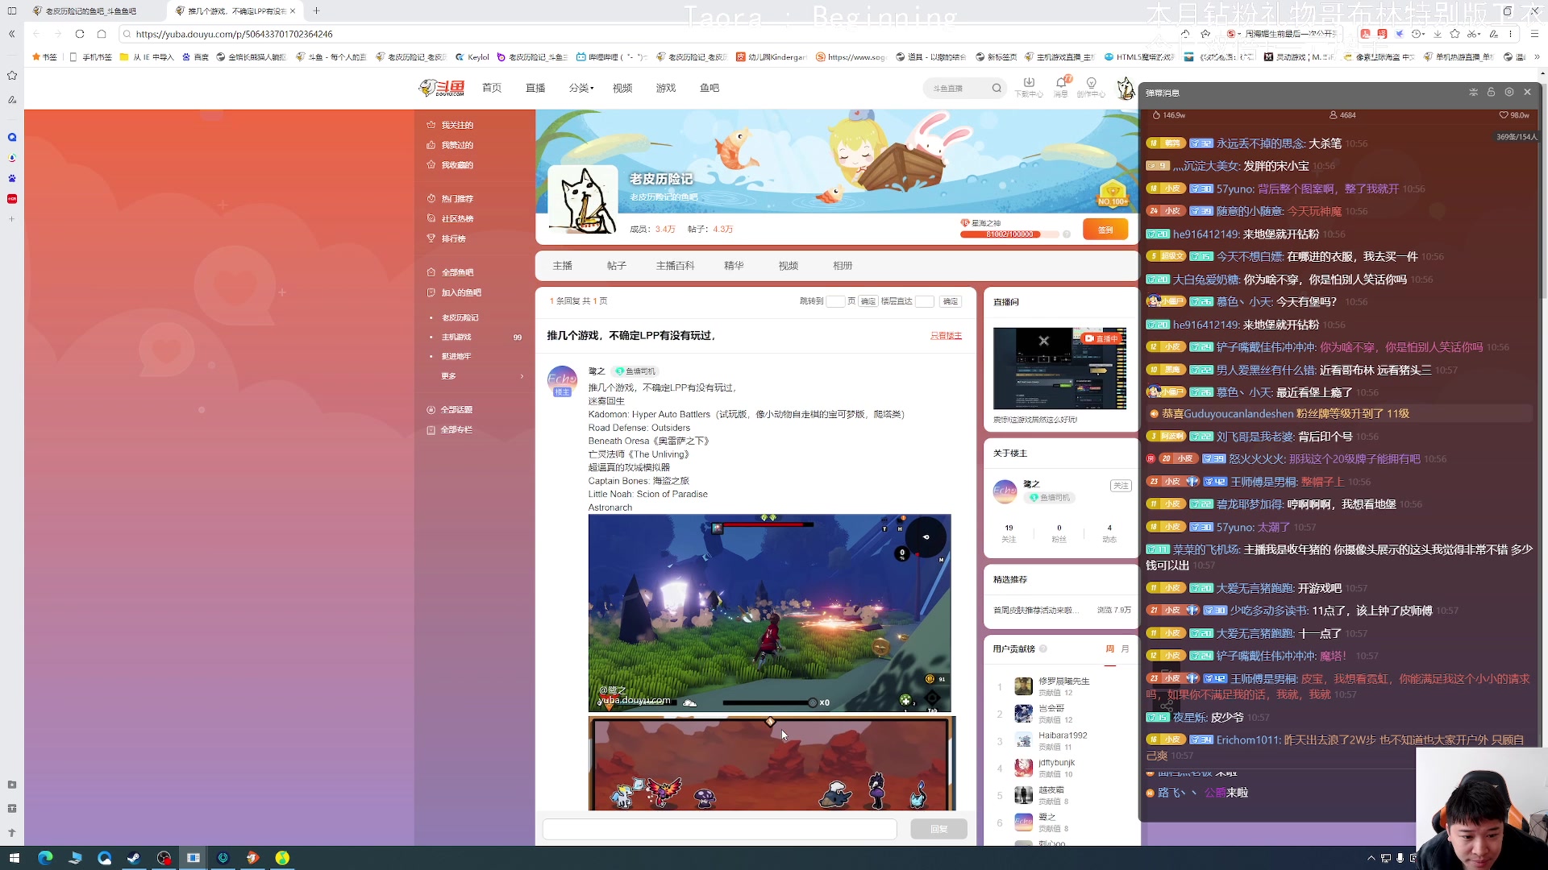Open 热门推荐 in left sidebar
The height and width of the screenshot is (870, 1548).
pyautogui.click(x=451, y=198)
